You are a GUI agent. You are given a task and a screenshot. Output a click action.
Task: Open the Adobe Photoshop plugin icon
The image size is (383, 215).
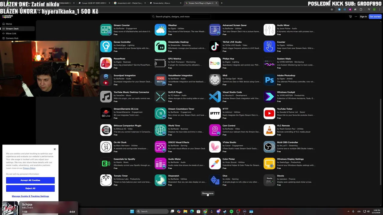[x=269, y=80]
